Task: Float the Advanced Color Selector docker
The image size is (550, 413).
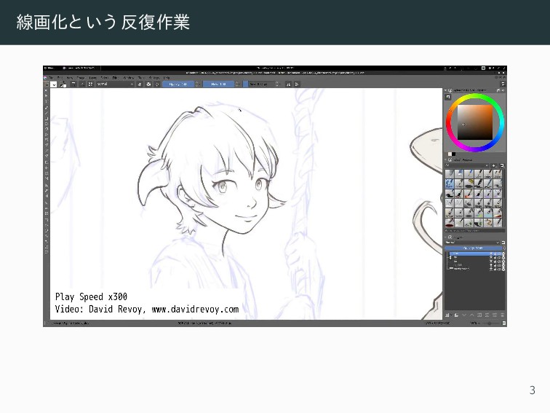Action: pos(498,90)
